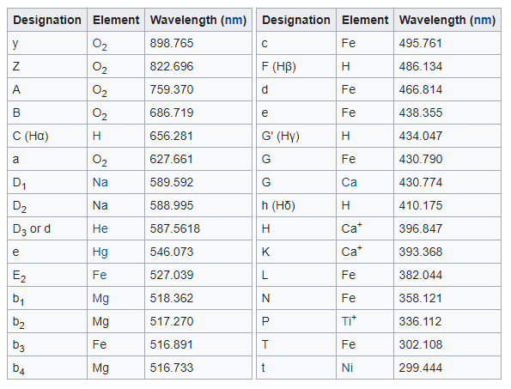Select the wavelength value 302.108
511x389 pixels.
coord(421,344)
